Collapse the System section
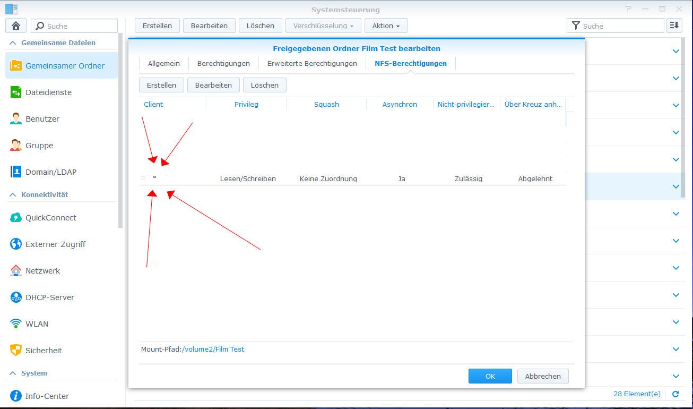The image size is (693, 409). (13, 373)
